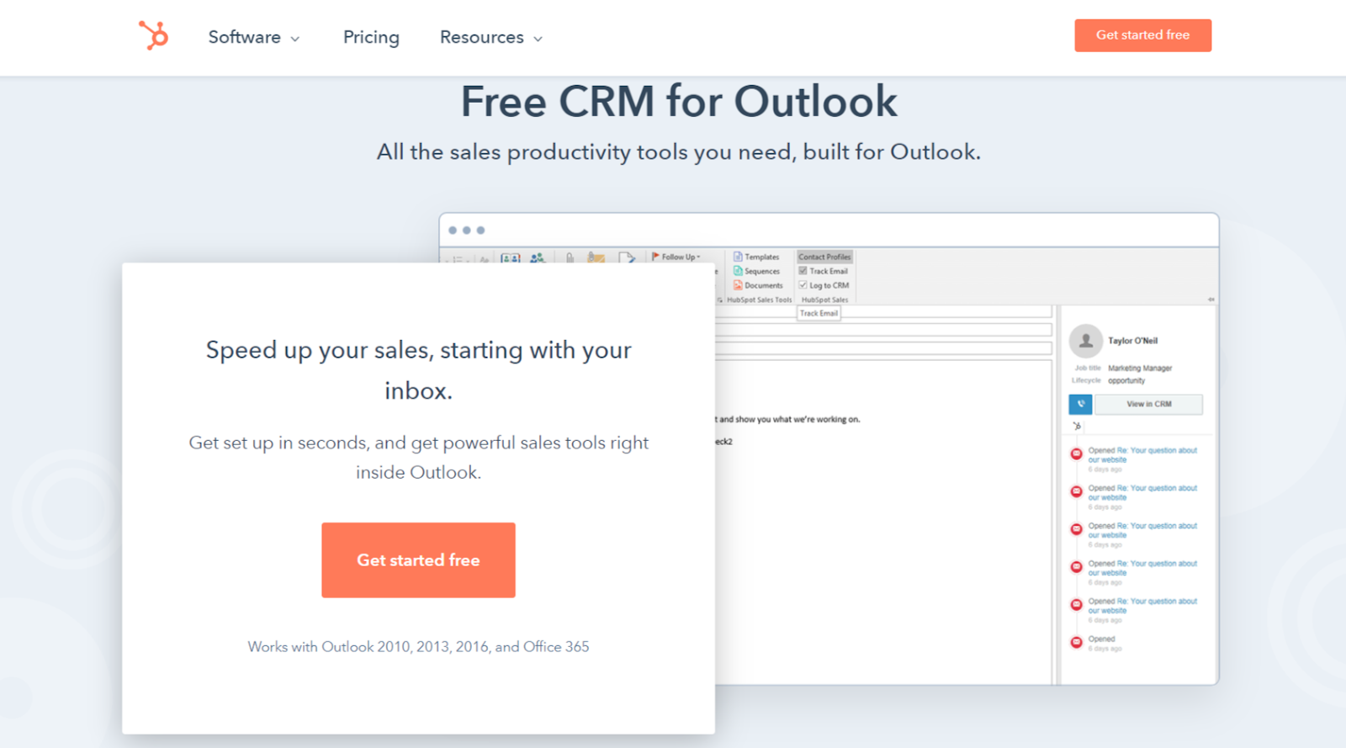Go to the Pricing page
This screenshot has width=1346, height=748.
(x=371, y=37)
